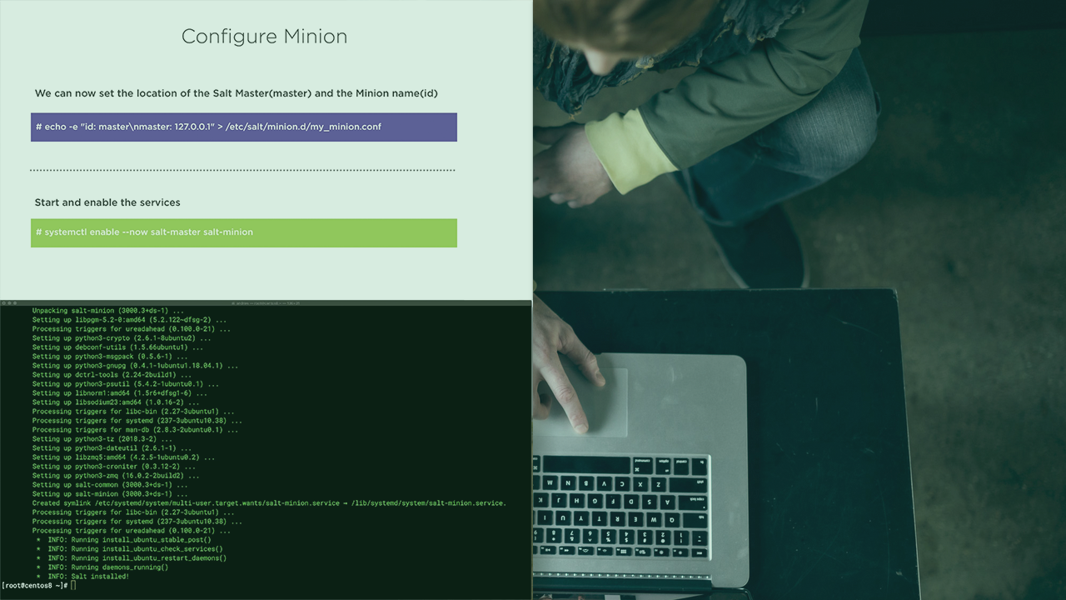
Task: Click the "Created symlink" line in terminal
Action: 268,503
